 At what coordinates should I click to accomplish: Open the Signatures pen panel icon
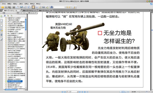(2, 39)
